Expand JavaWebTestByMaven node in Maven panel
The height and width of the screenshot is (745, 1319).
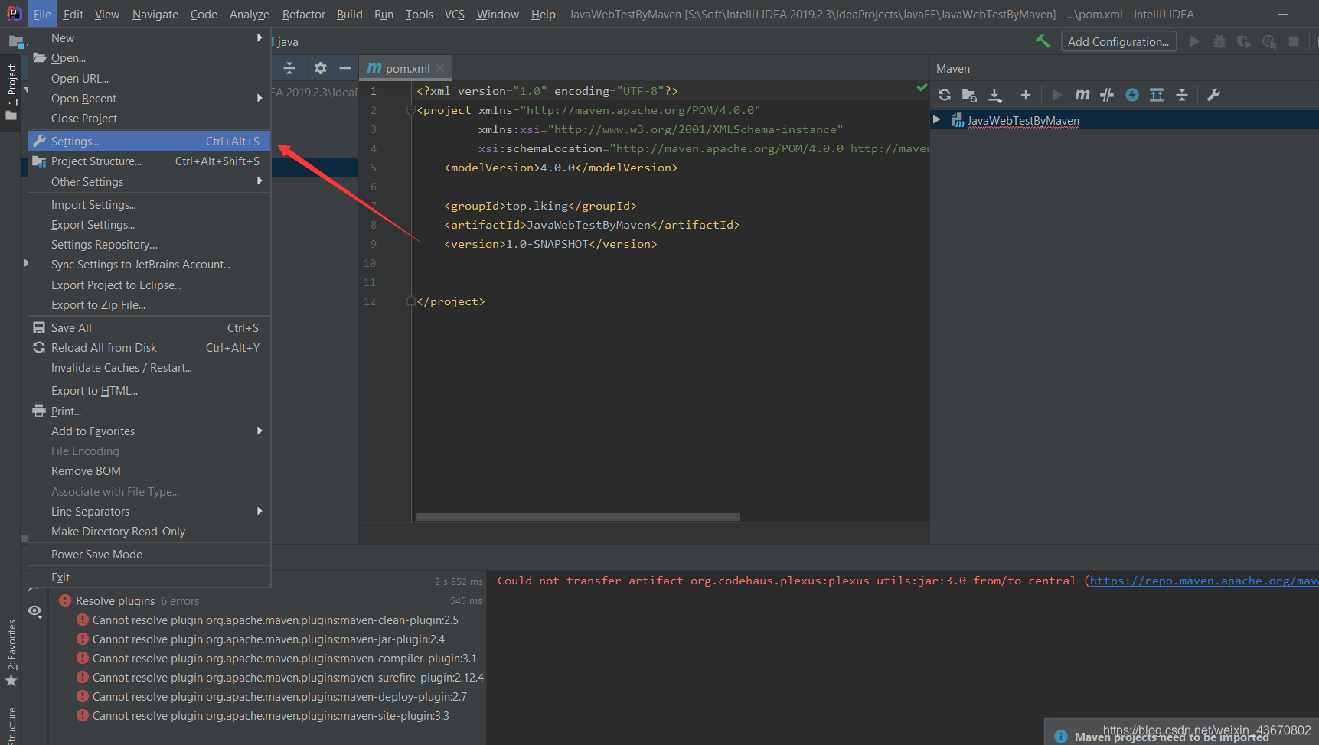pos(936,119)
